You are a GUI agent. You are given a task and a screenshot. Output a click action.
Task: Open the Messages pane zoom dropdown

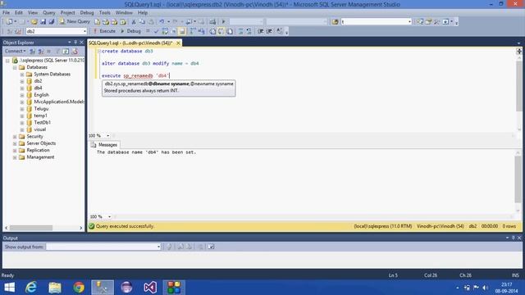point(109,216)
